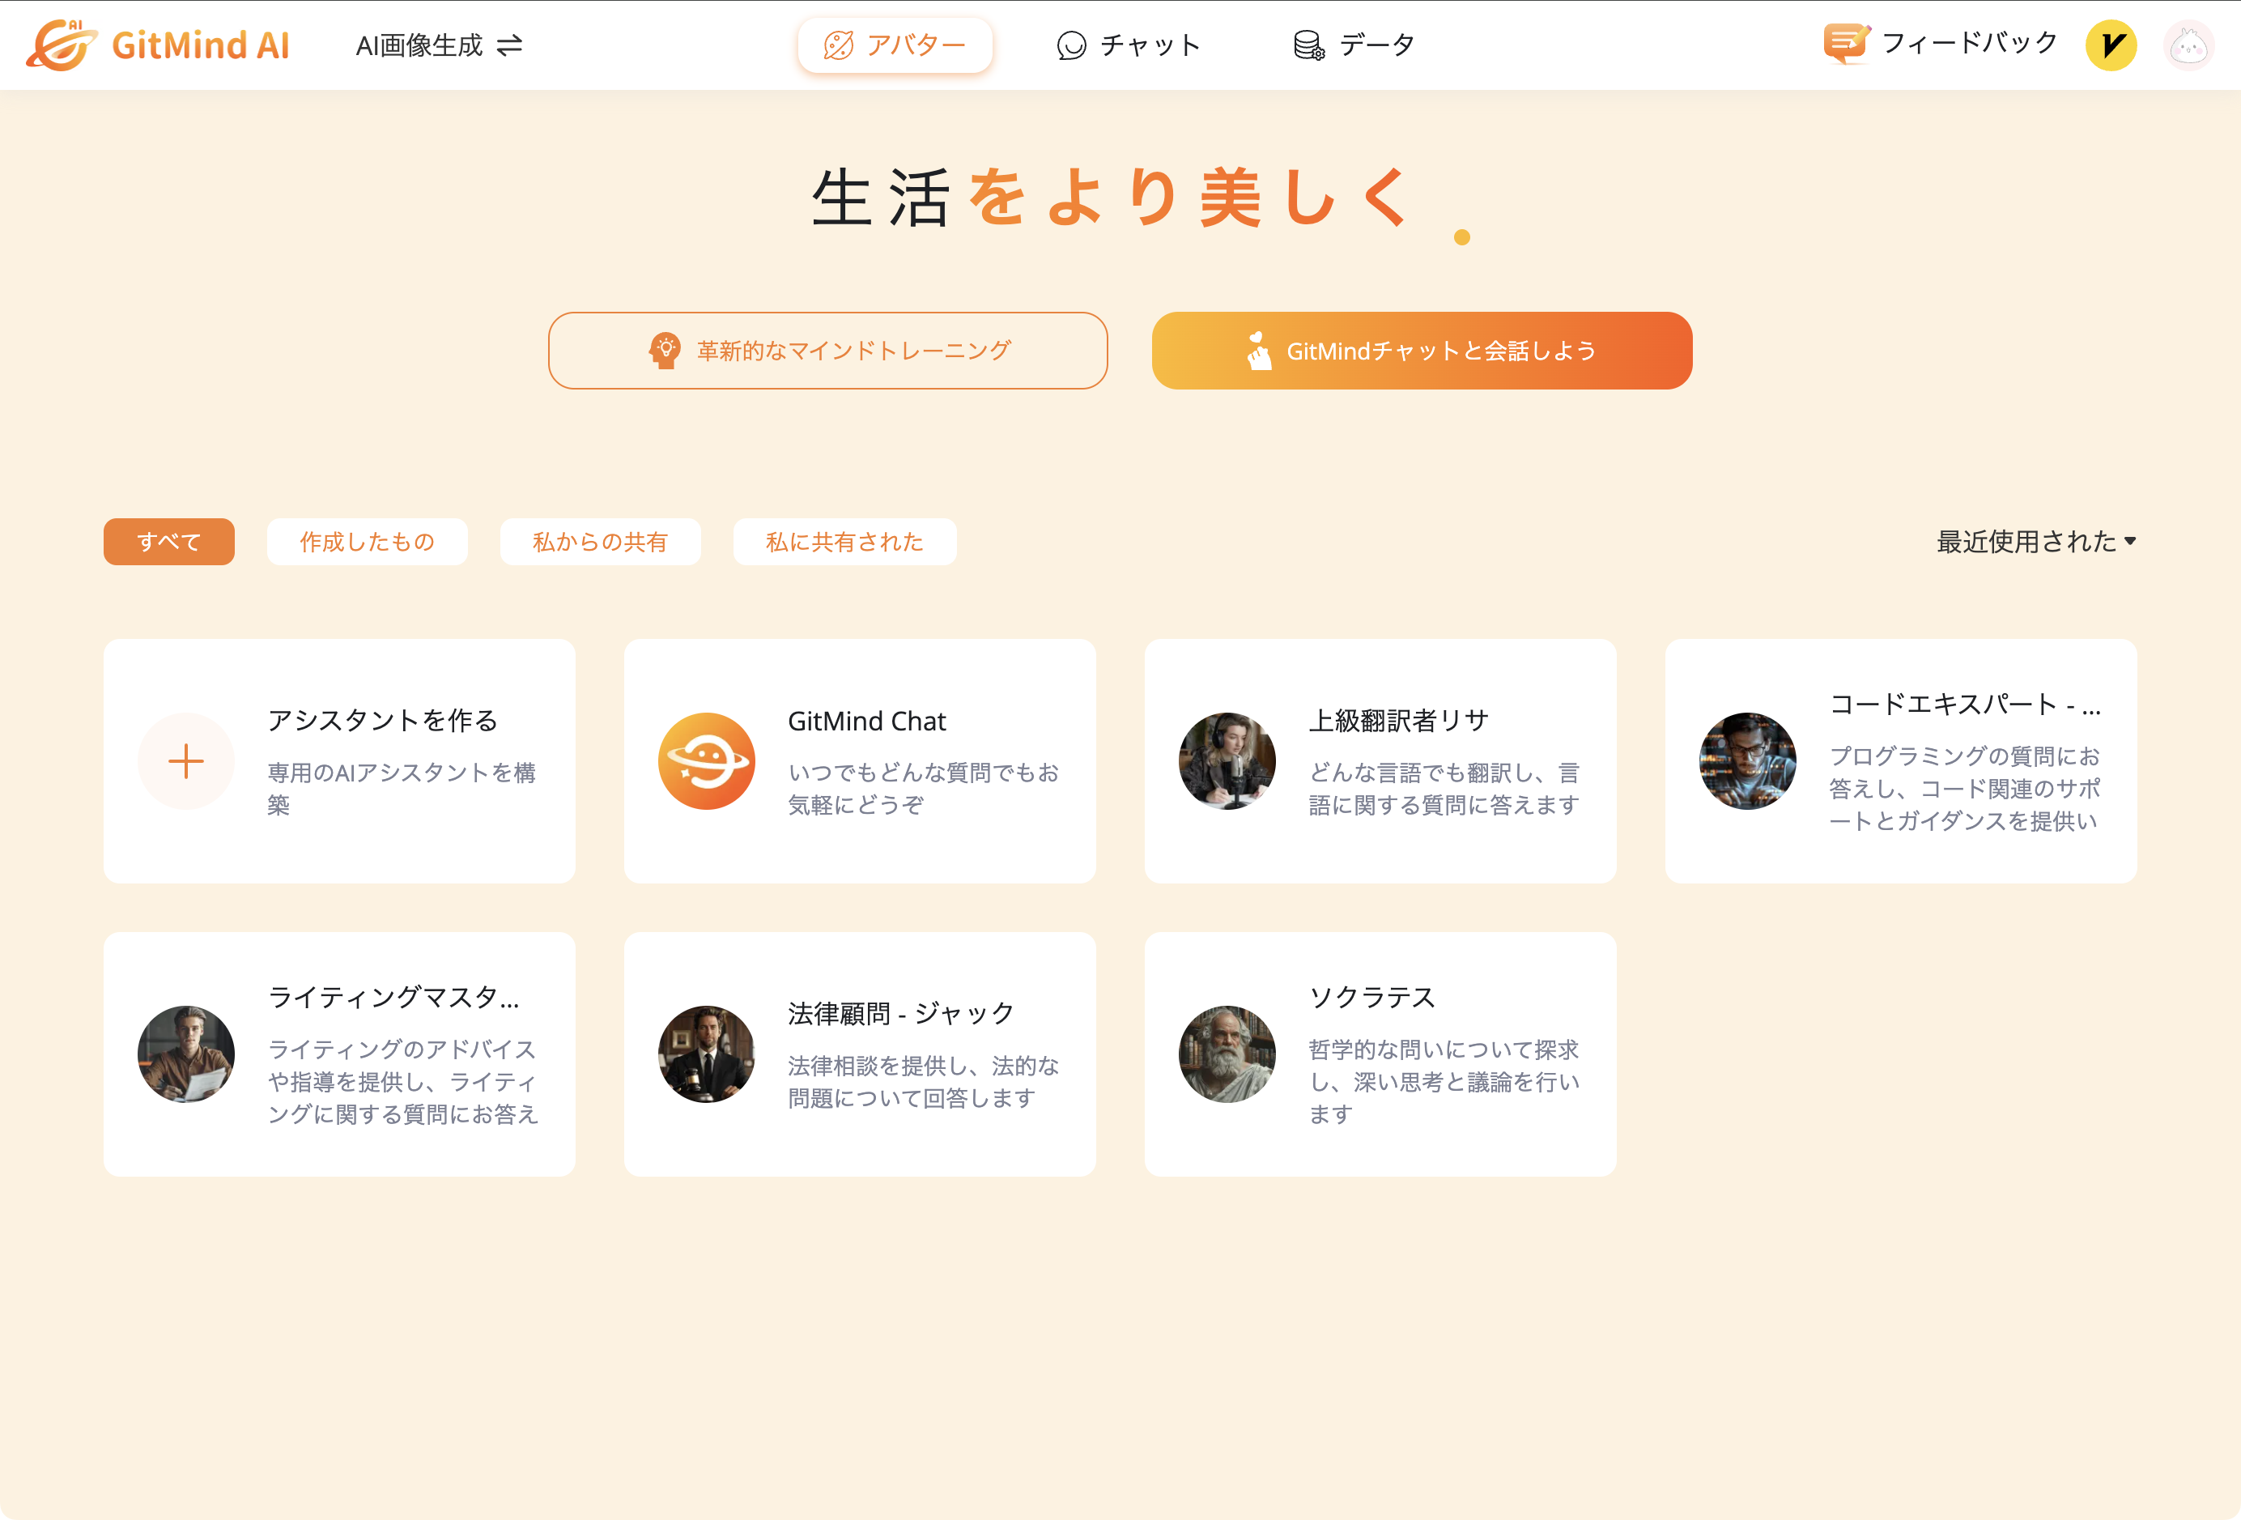Click description どんな言語でも翻訳し
Image resolution: width=2241 pixels, height=1520 pixels.
tap(1444, 788)
